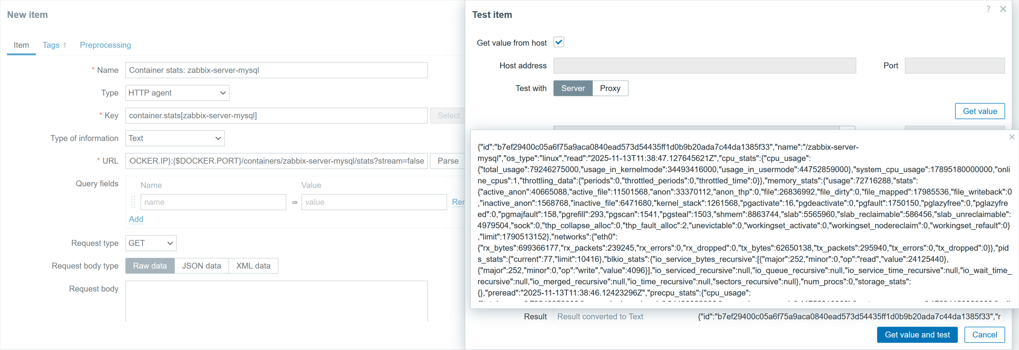Choose XML data request body type

[x=253, y=266]
